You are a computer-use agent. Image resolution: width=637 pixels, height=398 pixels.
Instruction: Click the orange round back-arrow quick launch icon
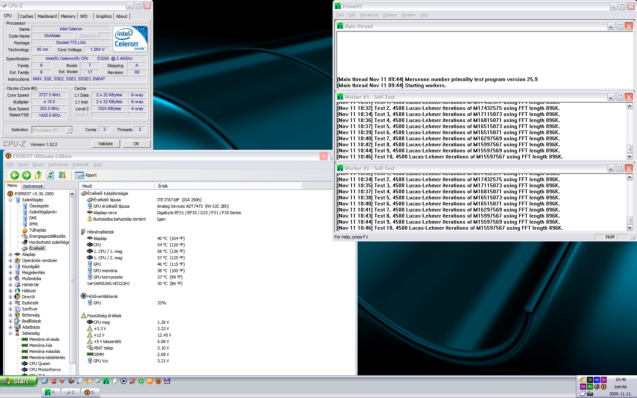150,381
